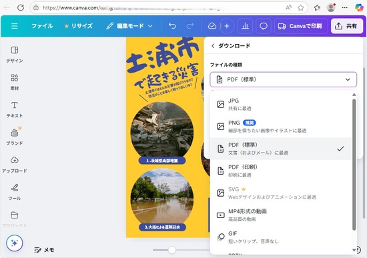Click the undo arrow in toolbar
Viewport: 367px width, 258px height.
pyautogui.click(x=172, y=26)
